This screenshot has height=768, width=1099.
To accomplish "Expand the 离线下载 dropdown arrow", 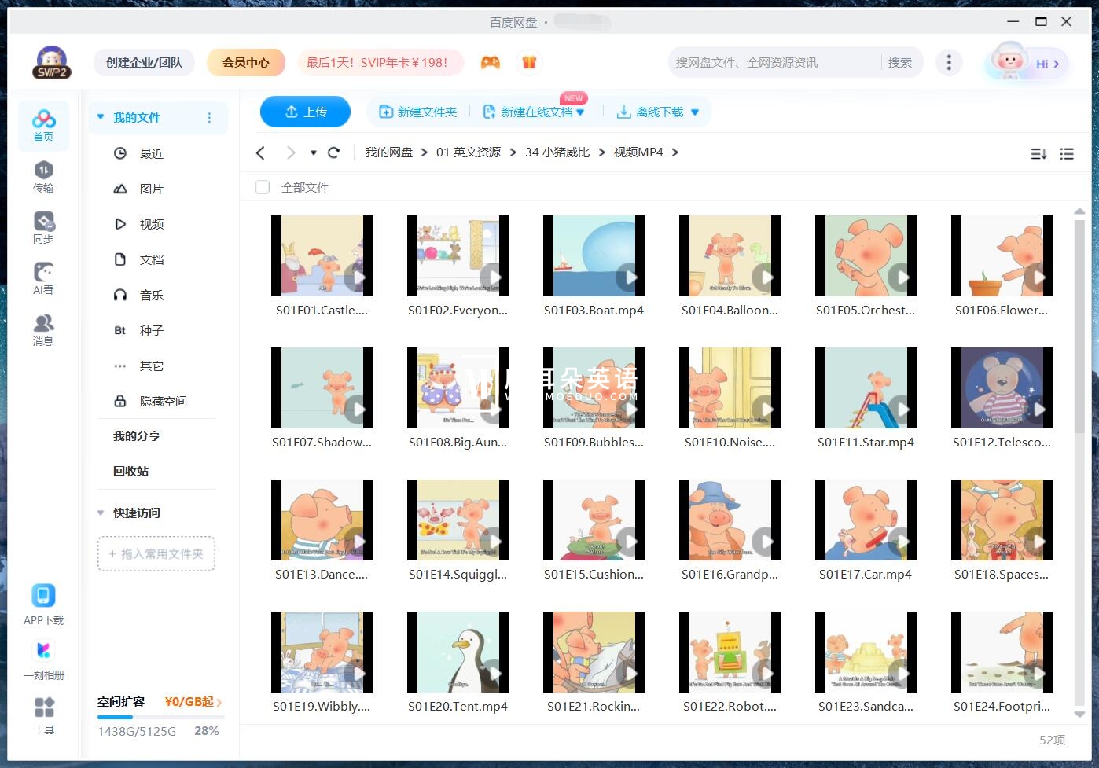I will point(694,112).
